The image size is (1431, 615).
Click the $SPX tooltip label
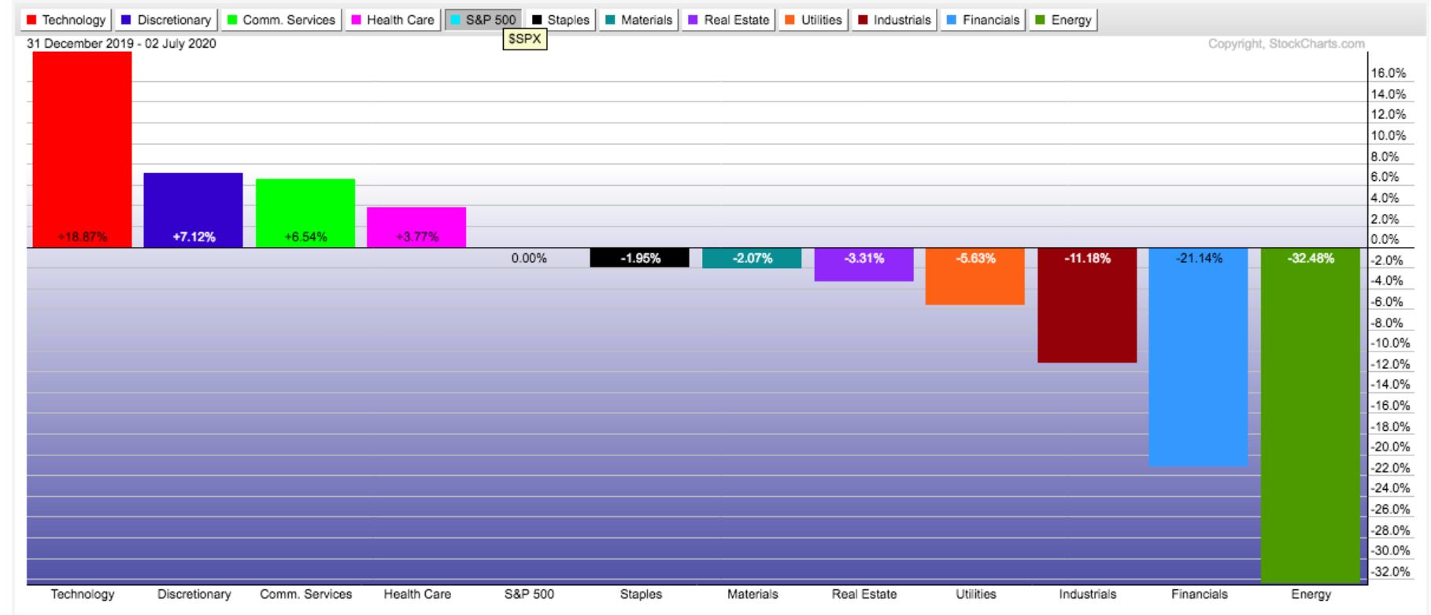pyautogui.click(x=525, y=39)
